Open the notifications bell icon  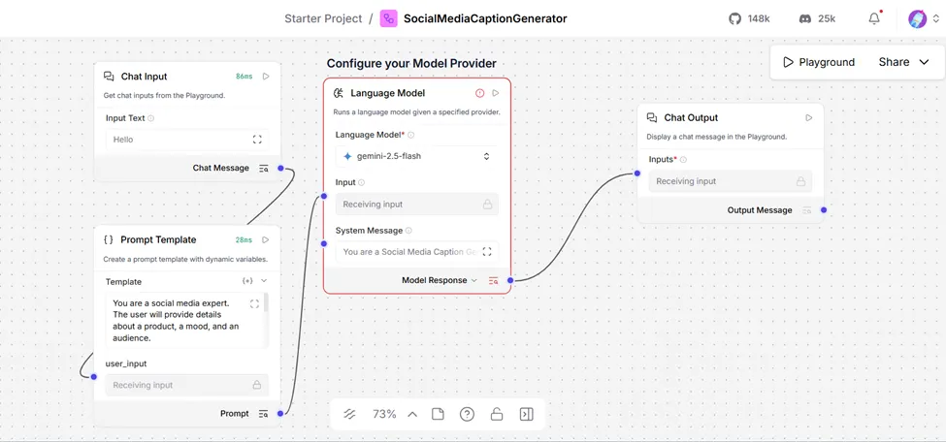874,18
